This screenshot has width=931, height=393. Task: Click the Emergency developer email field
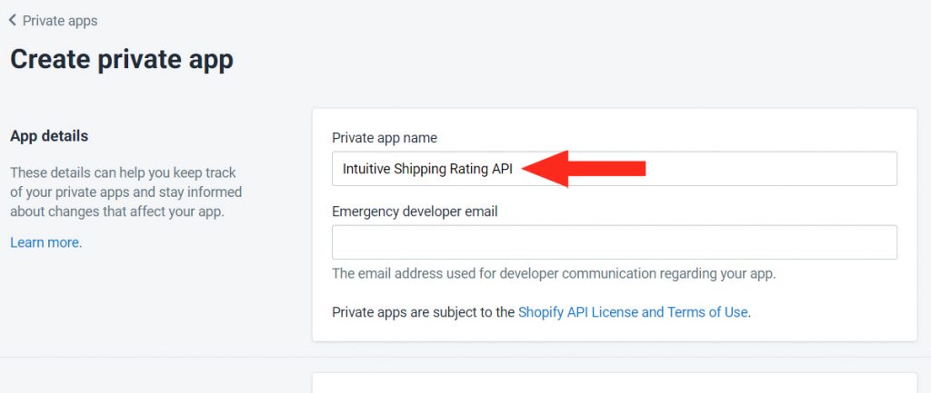[x=614, y=241]
